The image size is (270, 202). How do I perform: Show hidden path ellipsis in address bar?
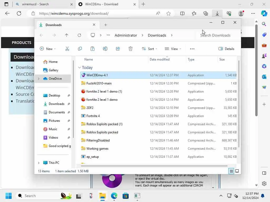(x=108, y=35)
